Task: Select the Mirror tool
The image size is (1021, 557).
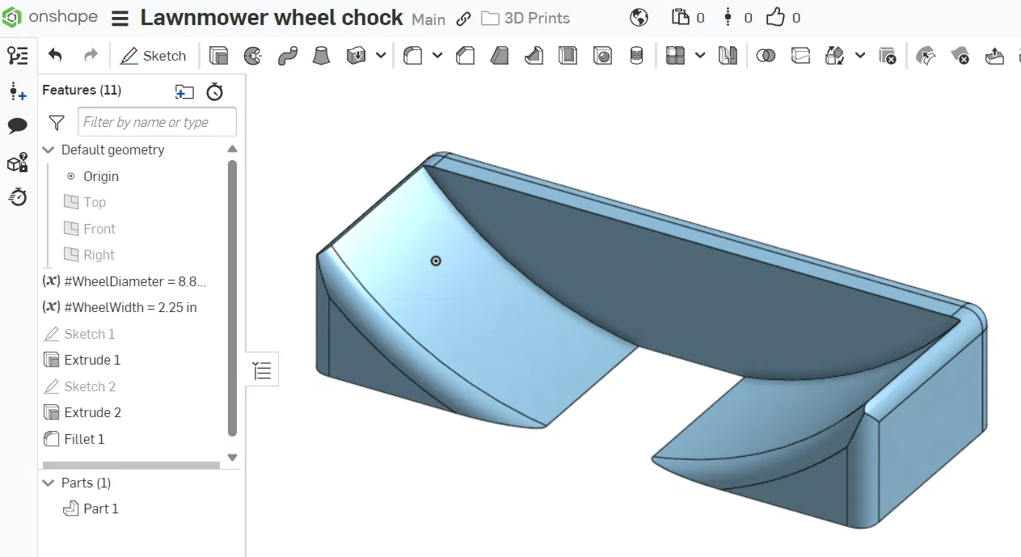Action: (x=728, y=56)
